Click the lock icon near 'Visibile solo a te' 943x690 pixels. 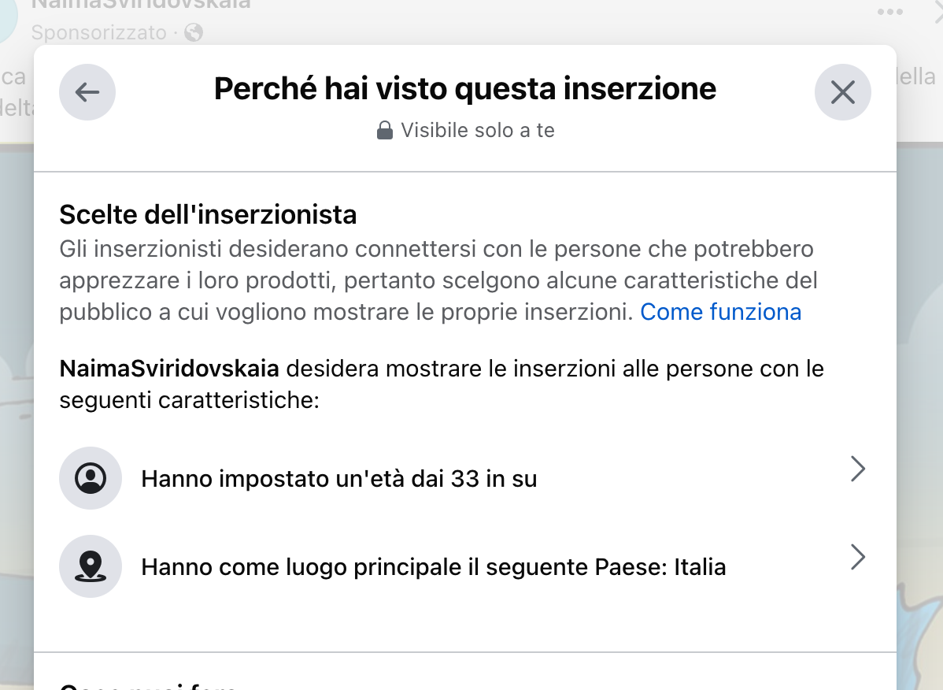[x=385, y=130]
